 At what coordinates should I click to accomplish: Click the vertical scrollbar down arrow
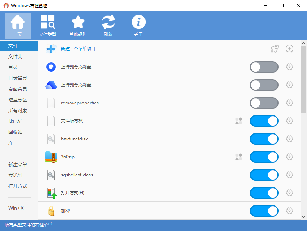(304, 217)
